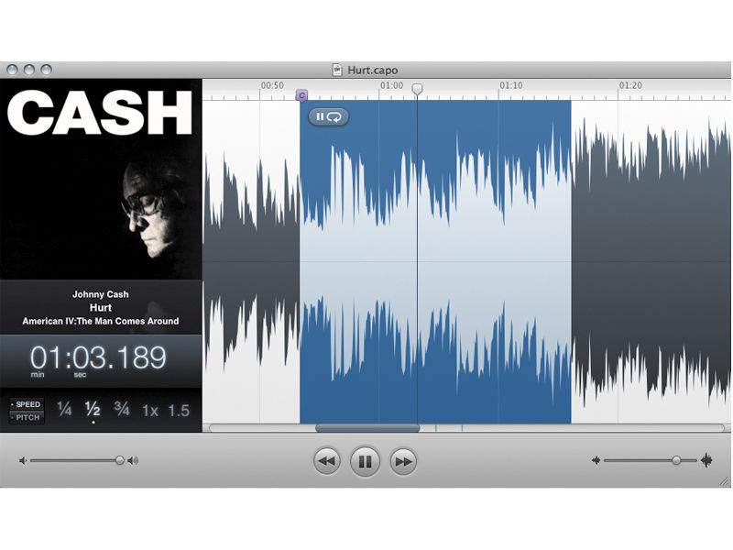Click the loop icon on the blue region badge
This screenshot has width=733, height=550.
click(x=334, y=116)
